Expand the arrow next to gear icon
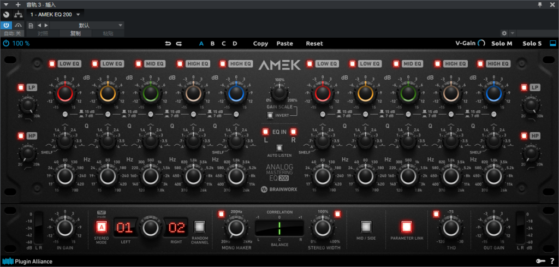The height and width of the screenshot is (267, 559). (x=512, y=33)
